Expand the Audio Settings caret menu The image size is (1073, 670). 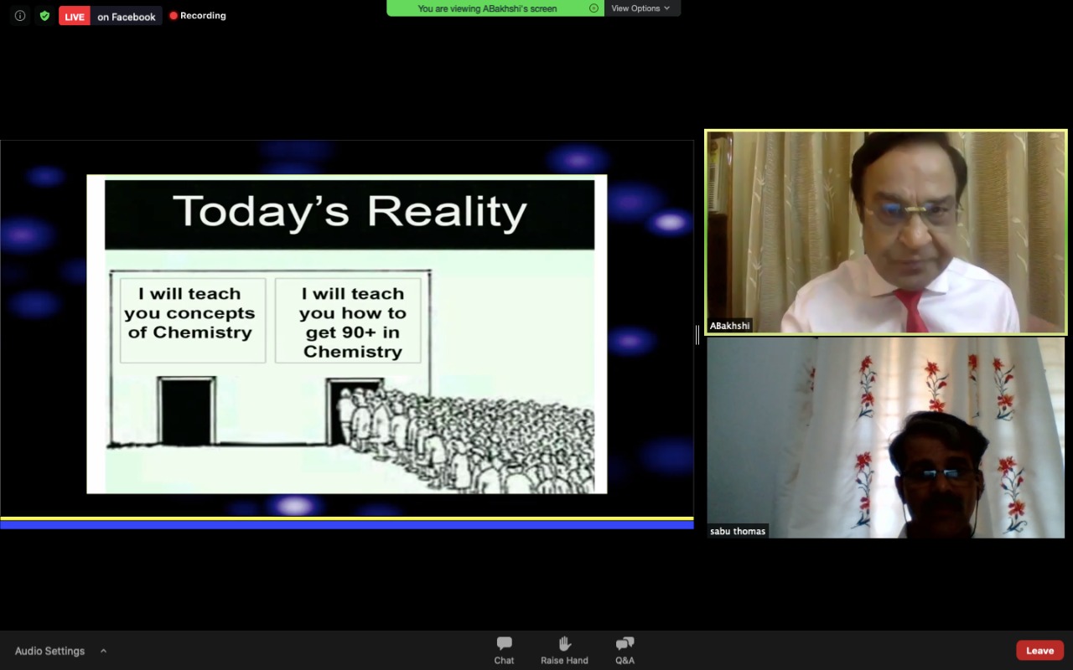(x=103, y=651)
